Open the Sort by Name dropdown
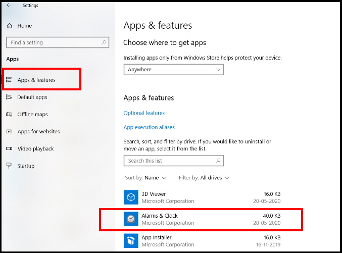Viewport: 342px width, 253px height. pos(145,178)
